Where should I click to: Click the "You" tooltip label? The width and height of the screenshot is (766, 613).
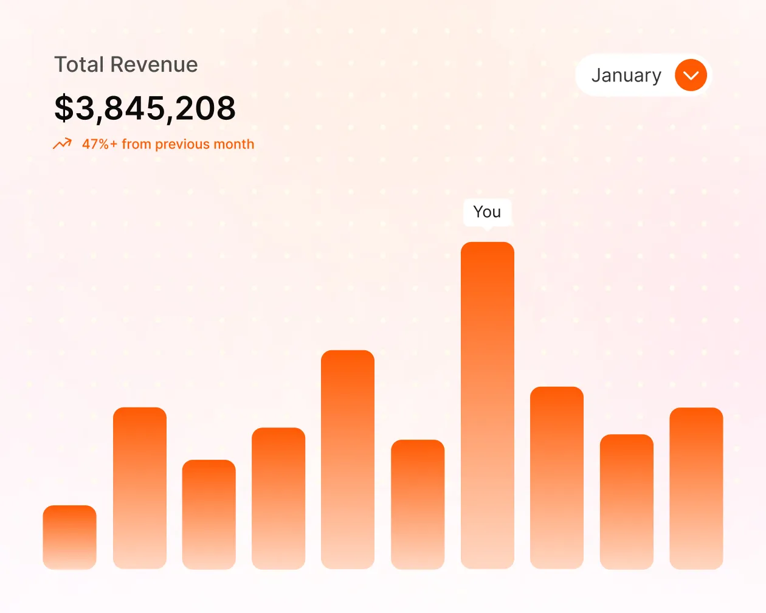(x=487, y=212)
